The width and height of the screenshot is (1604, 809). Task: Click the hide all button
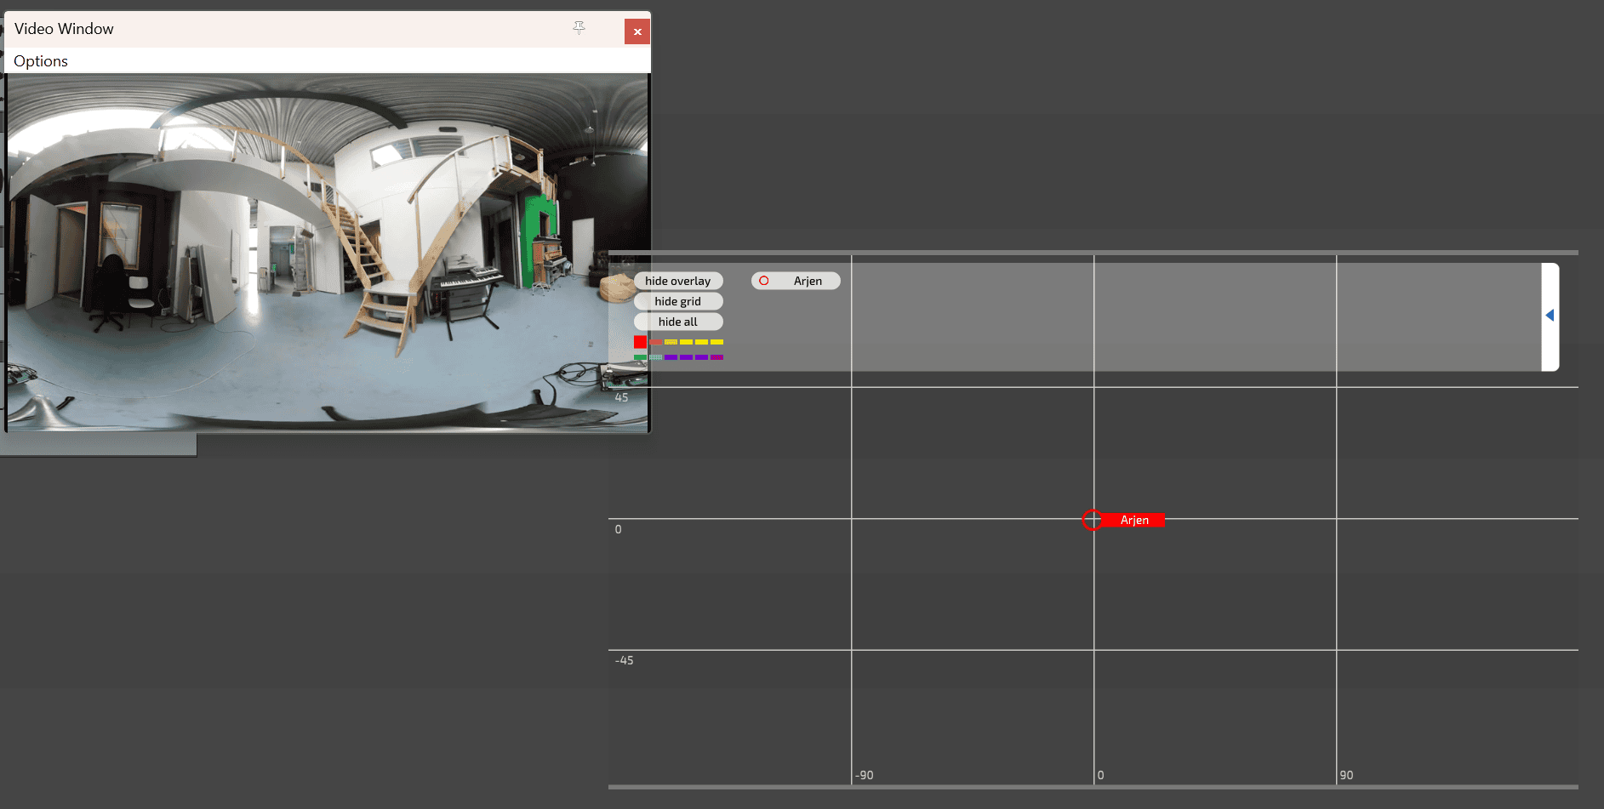(678, 322)
